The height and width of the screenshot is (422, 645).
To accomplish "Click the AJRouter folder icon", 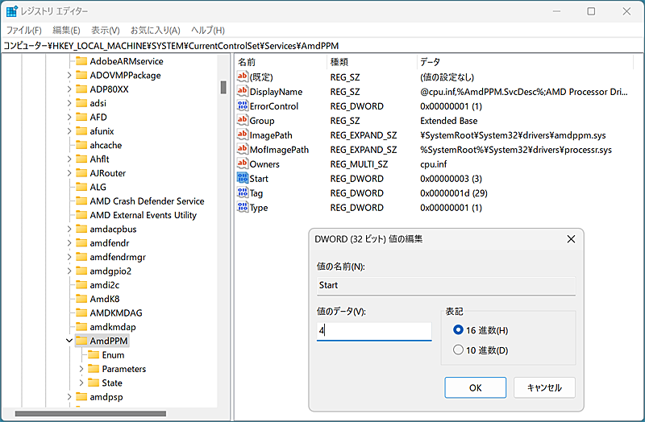I will pyautogui.click(x=81, y=172).
